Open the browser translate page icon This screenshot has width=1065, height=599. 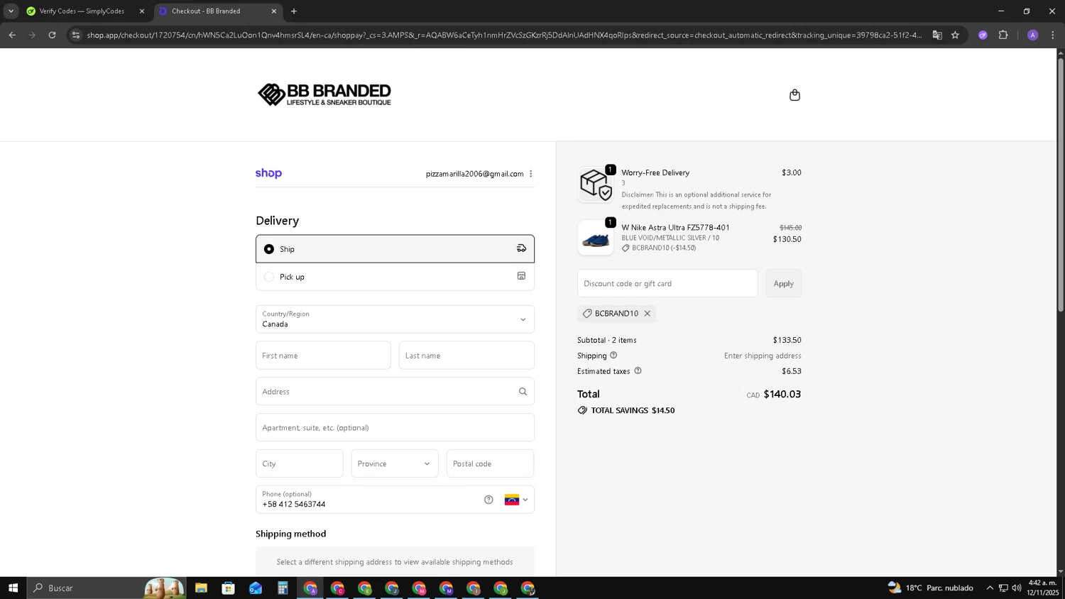pyautogui.click(x=937, y=35)
